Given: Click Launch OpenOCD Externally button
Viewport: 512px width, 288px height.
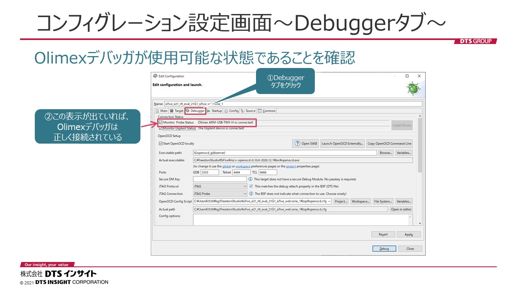Looking at the screenshot, I should 342,144.
